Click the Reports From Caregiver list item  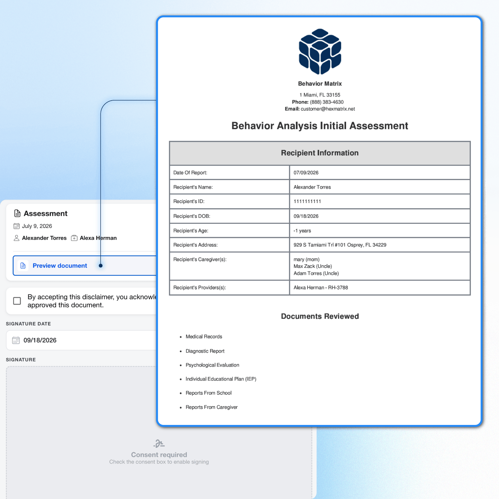click(212, 407)
